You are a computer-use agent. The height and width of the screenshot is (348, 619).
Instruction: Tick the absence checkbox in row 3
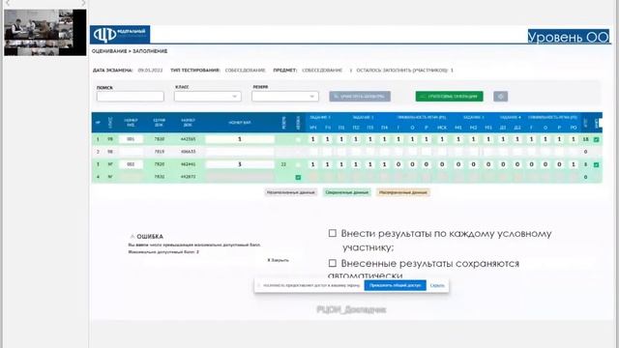(298, 164)
